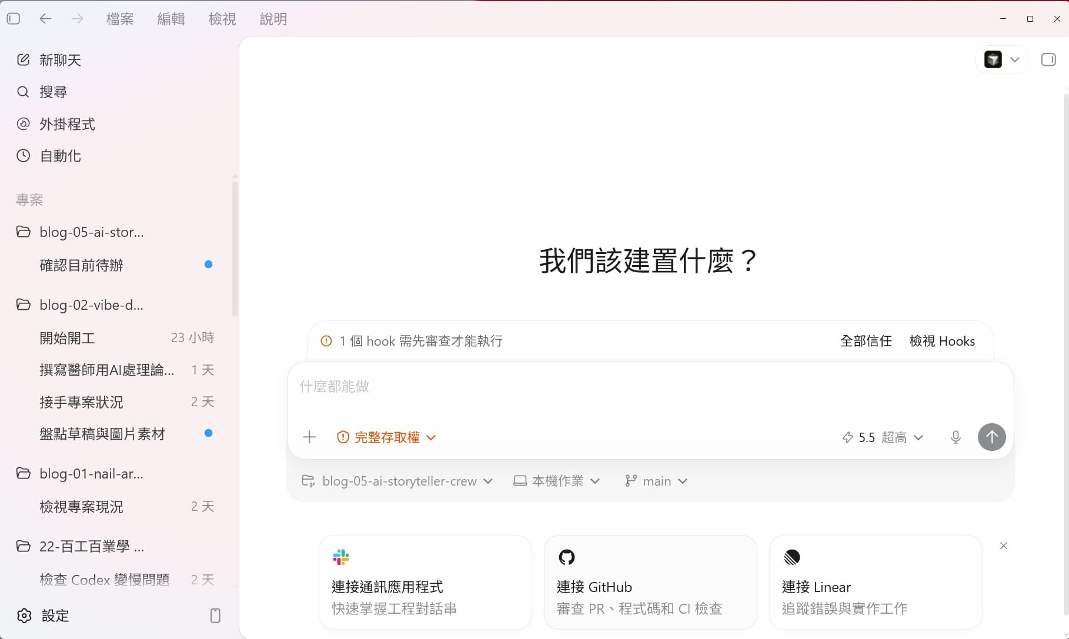Screen dimensions: 1069x639
Task: Click the mobile device icon beside 設定
Action: pyautogui.click(x=215, y=615)
